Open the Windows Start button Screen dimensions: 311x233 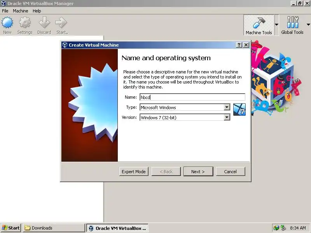click(x=11, y=228)
